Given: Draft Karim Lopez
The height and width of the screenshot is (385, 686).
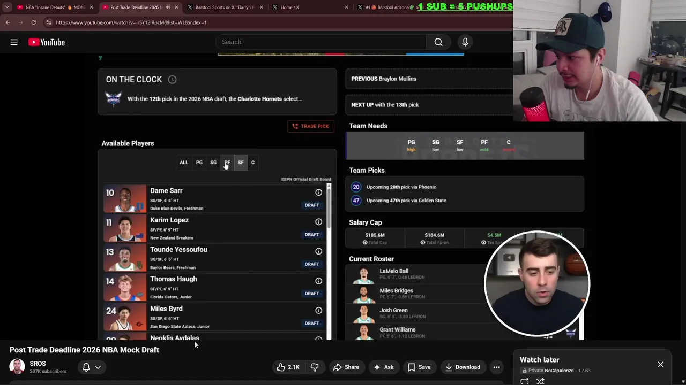Looking at the screenshot, I should point(312,235).
